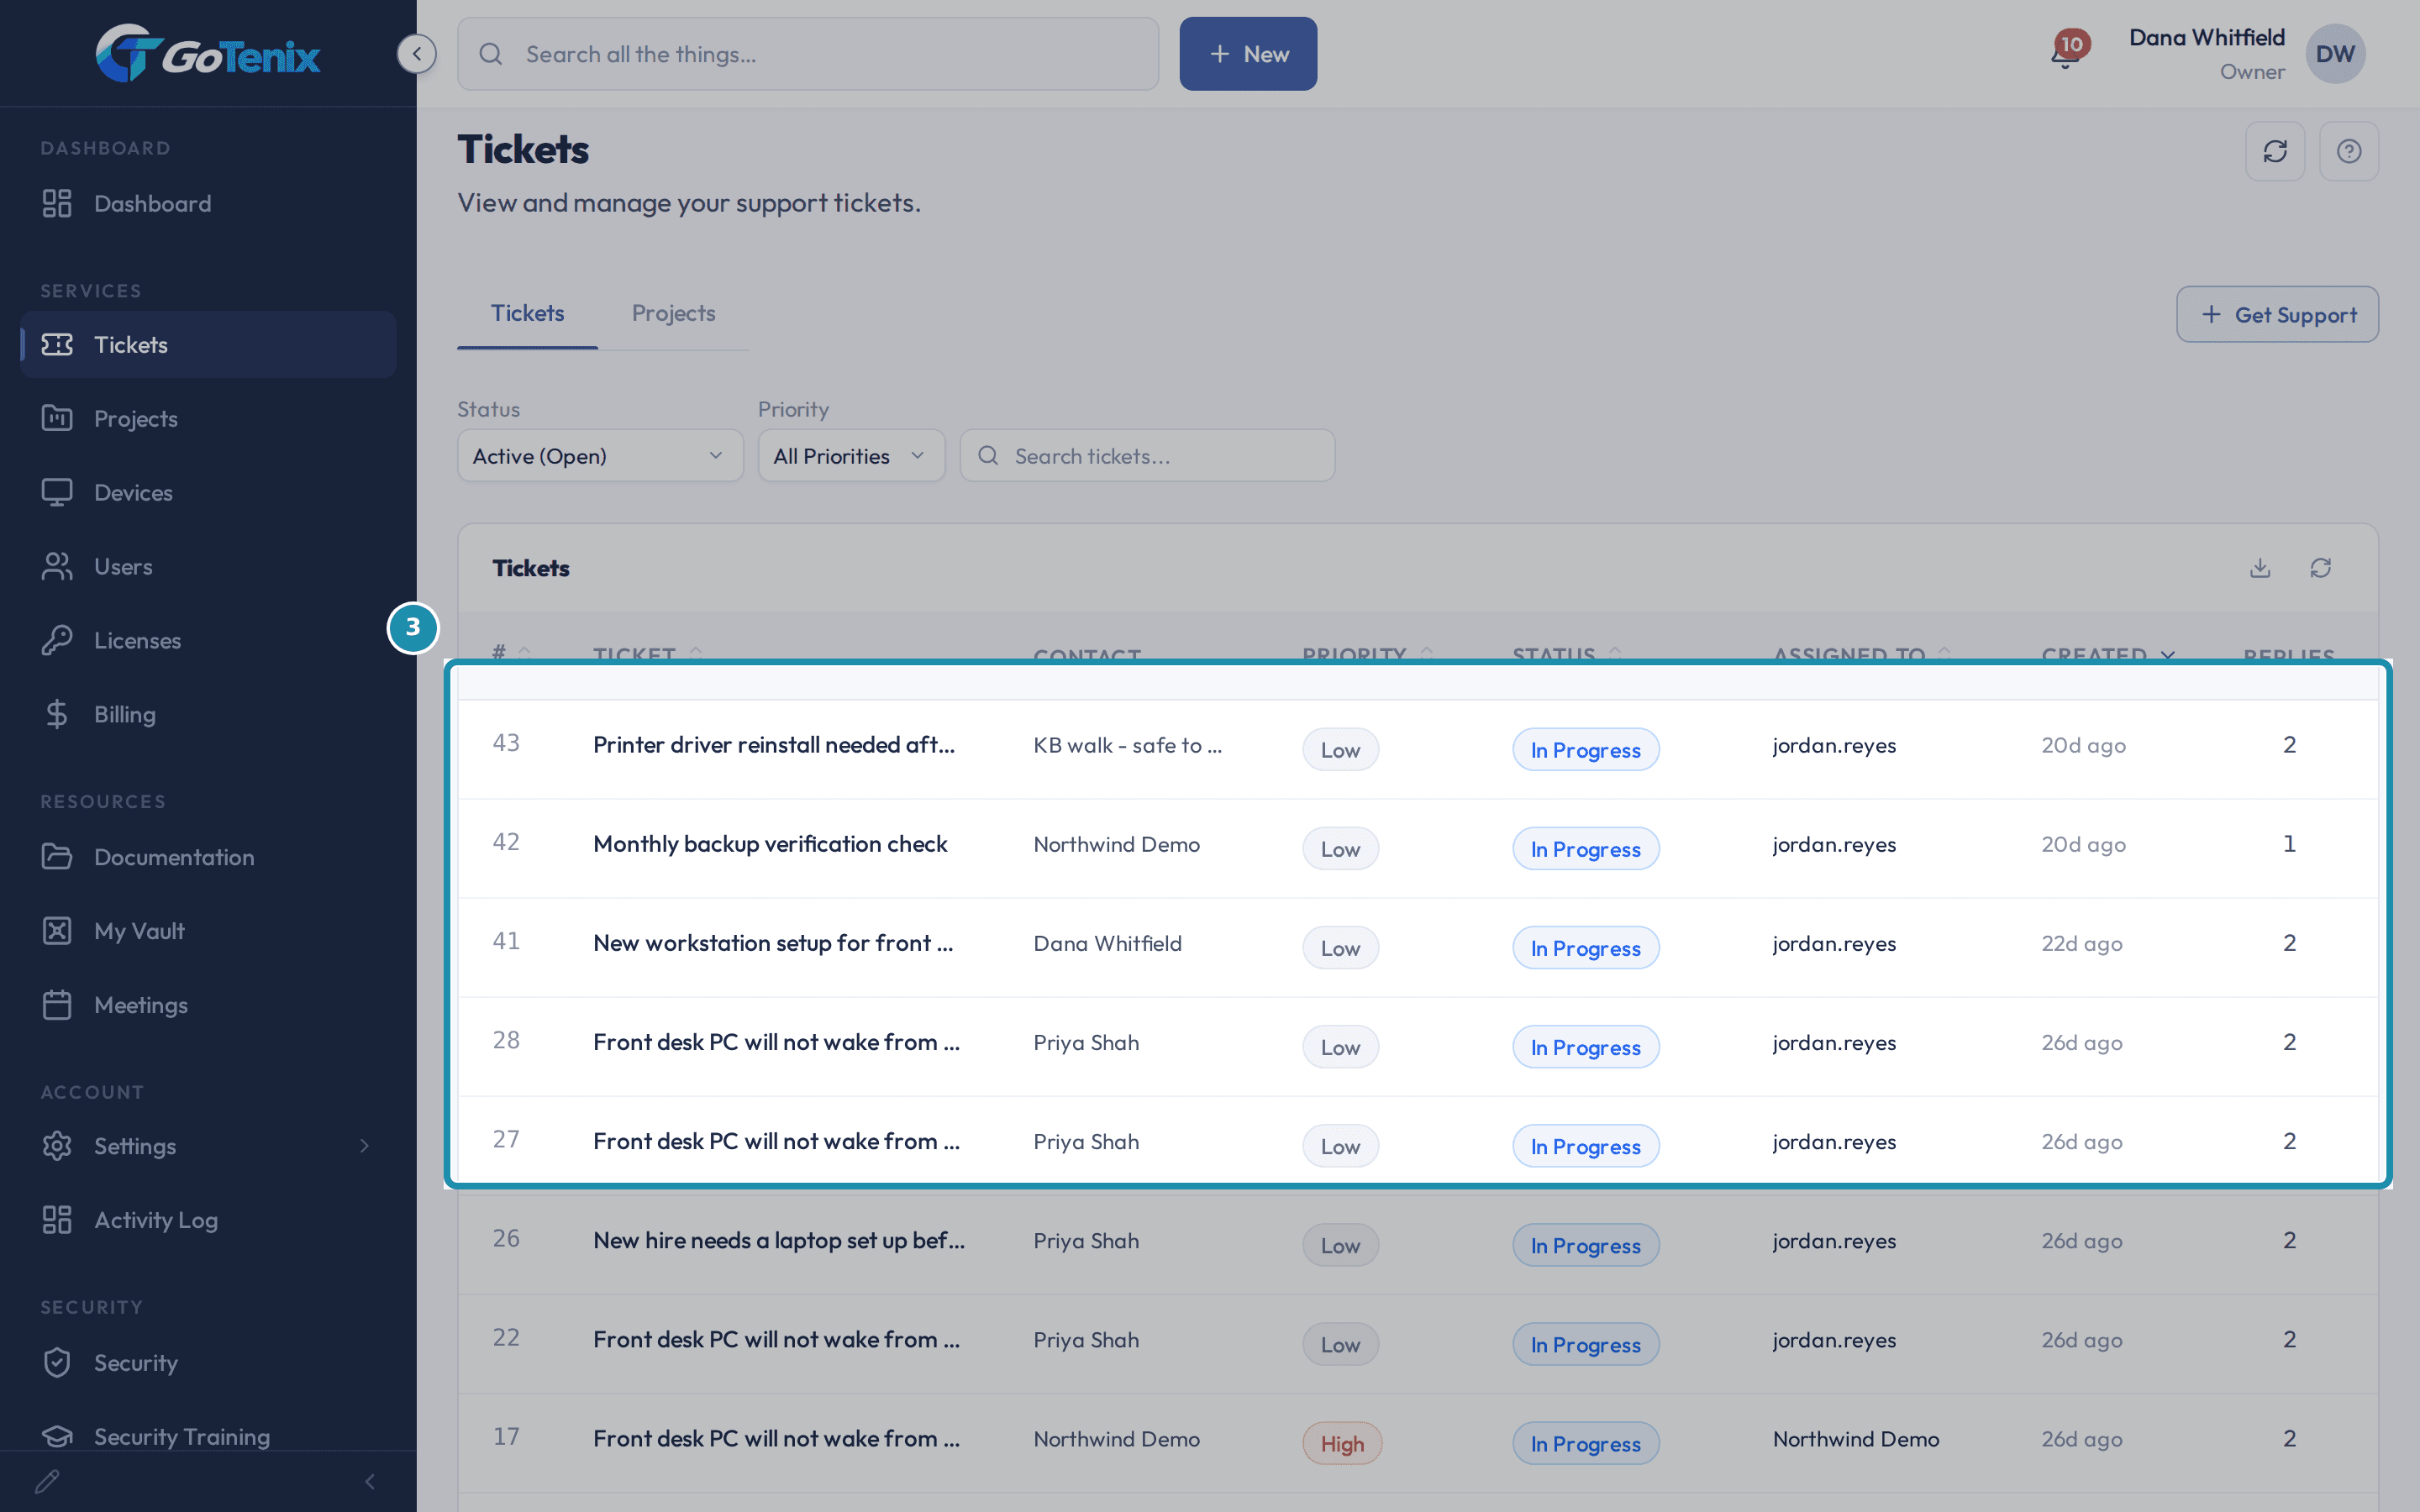Open the DW user avatar
The image size is (2420, 1512).
click(x=2335, y=54)
